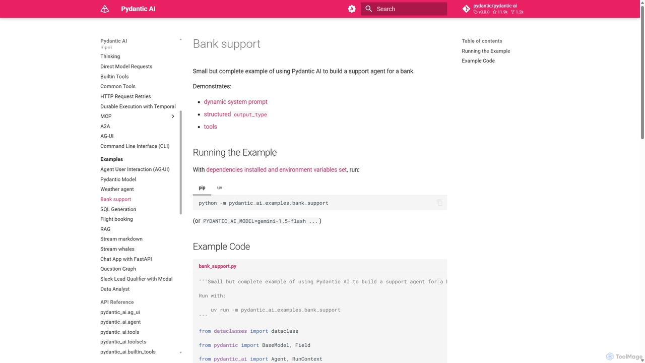Open HTTP Request Retries page
Viewport: 645px width, 363px height.
(125, 96)
